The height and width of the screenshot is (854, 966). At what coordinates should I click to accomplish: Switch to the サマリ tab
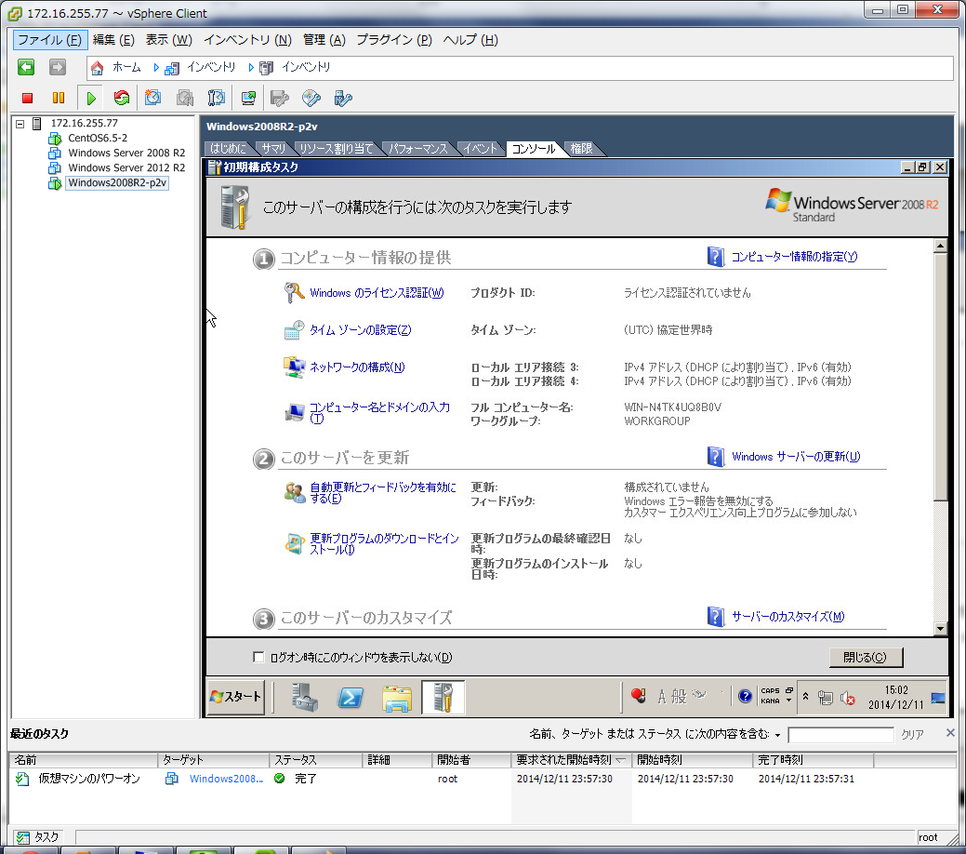tap(273, 149)
